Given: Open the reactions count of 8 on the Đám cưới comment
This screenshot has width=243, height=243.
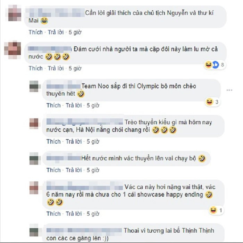Looking at the screenshot, I should click(215, 65).
